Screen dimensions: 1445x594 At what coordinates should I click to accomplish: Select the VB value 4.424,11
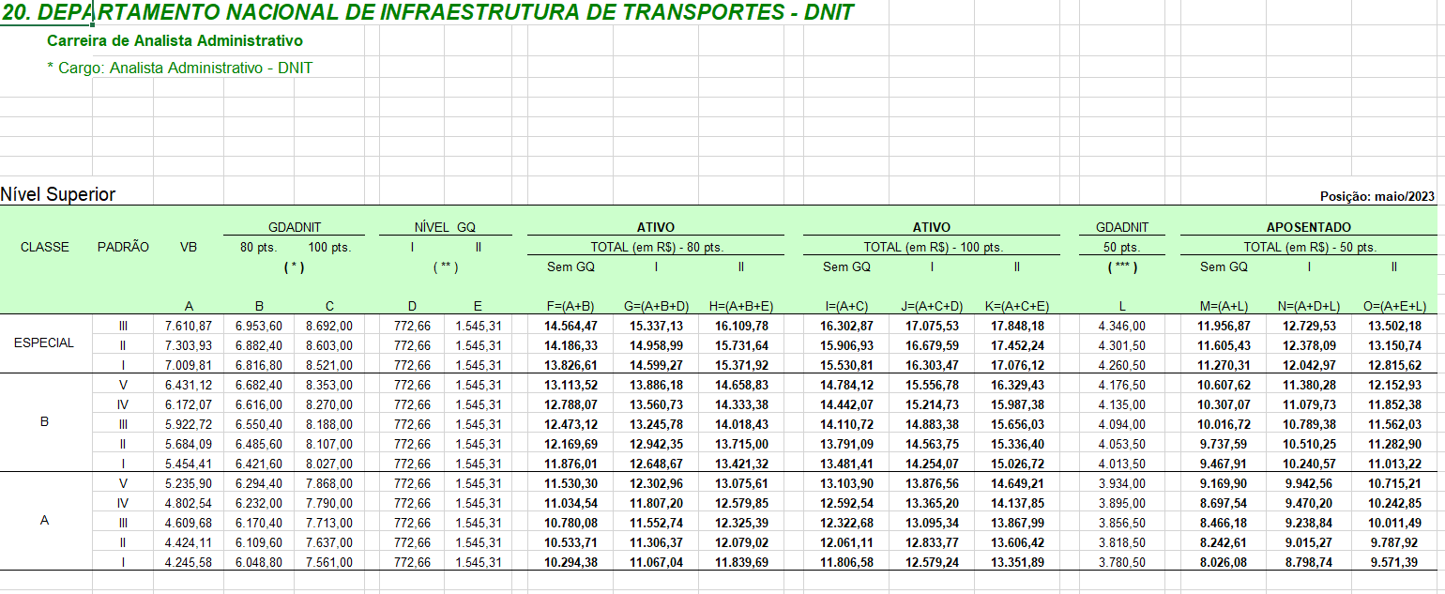click(x=189, y=542)
